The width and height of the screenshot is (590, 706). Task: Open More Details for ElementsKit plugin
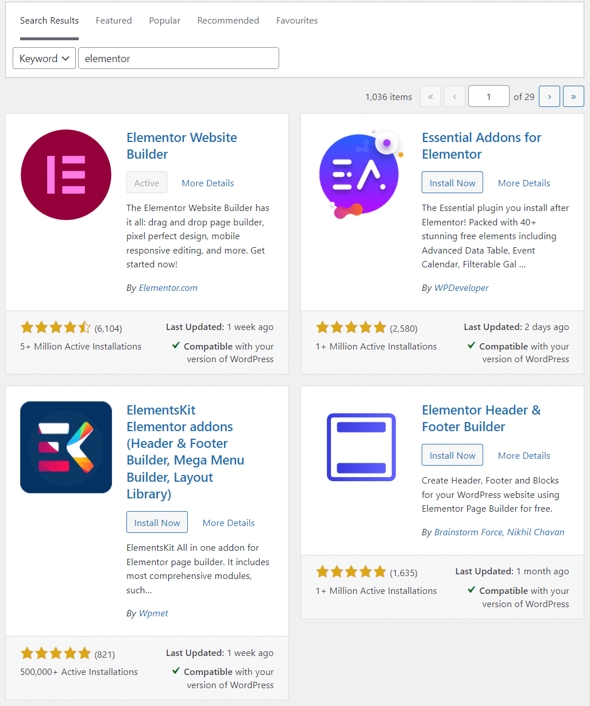point(229,523)
